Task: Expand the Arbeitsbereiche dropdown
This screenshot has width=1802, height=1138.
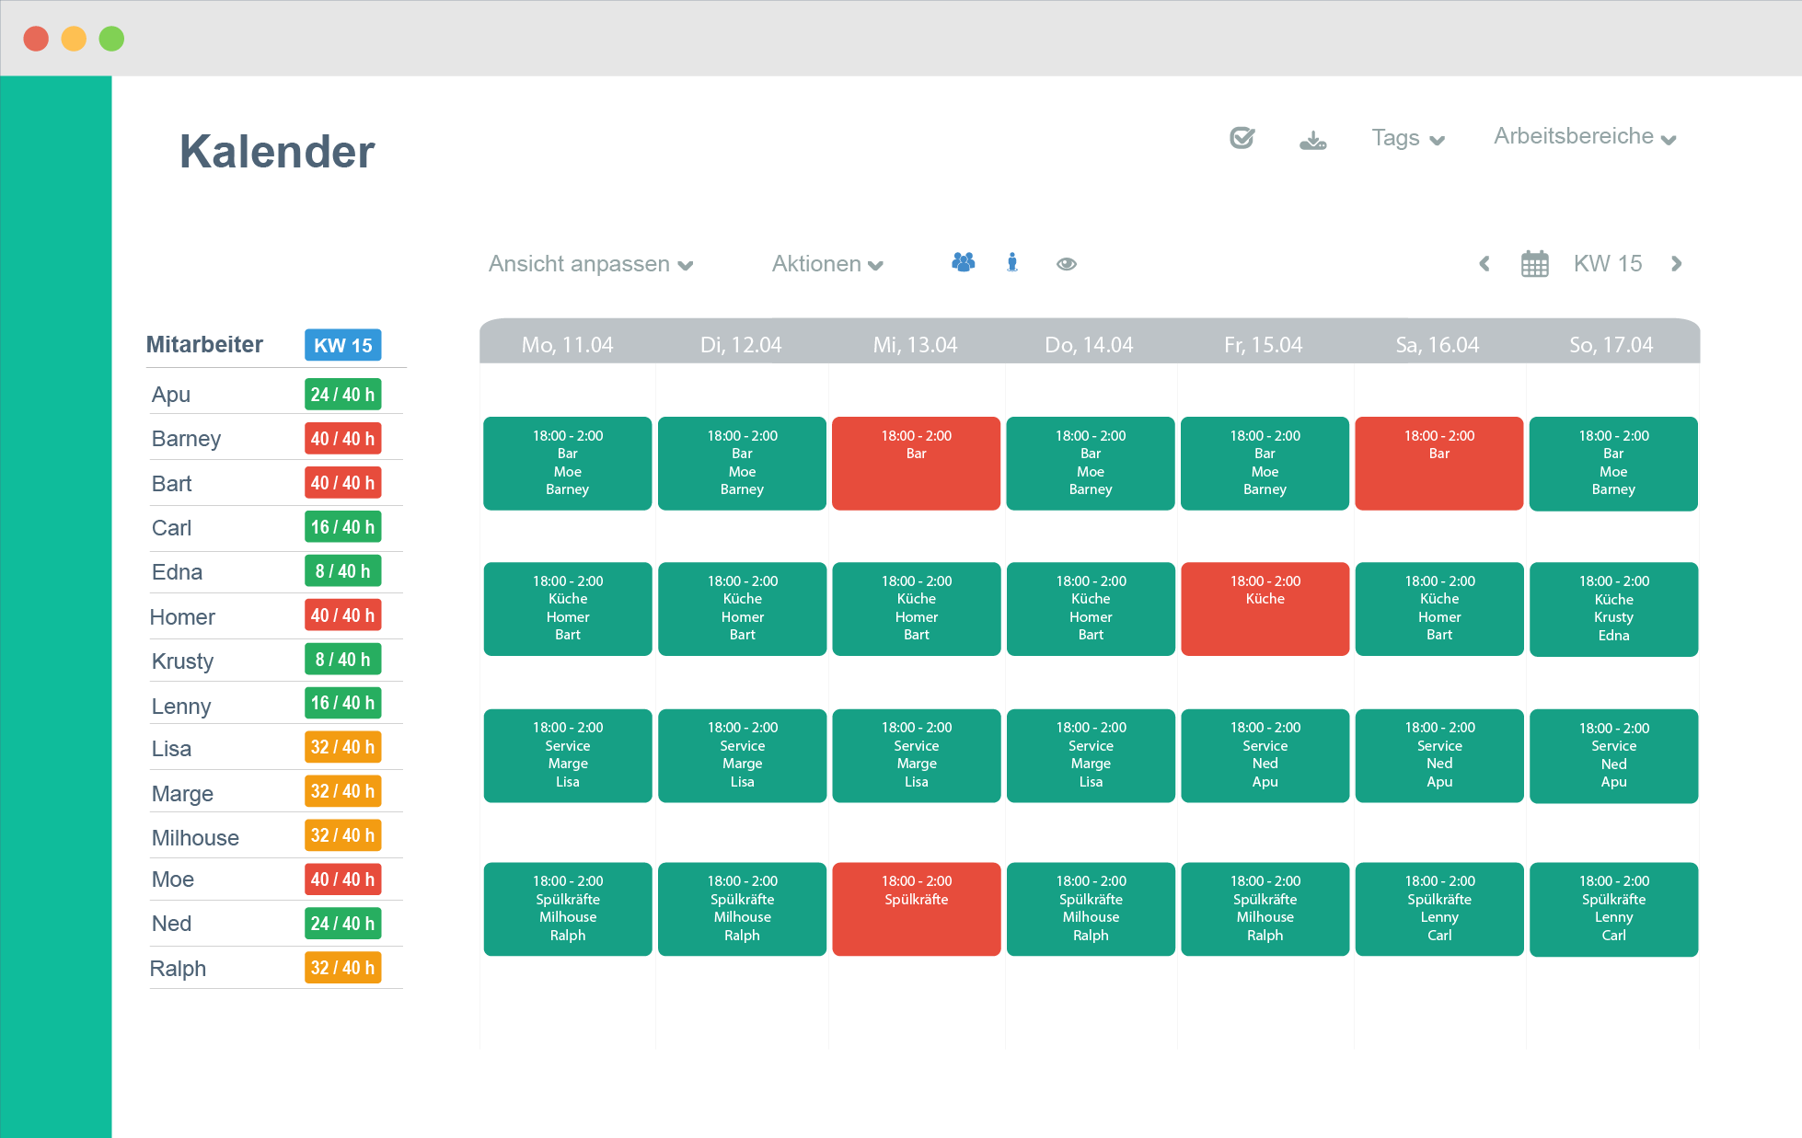Action: 1584,136
